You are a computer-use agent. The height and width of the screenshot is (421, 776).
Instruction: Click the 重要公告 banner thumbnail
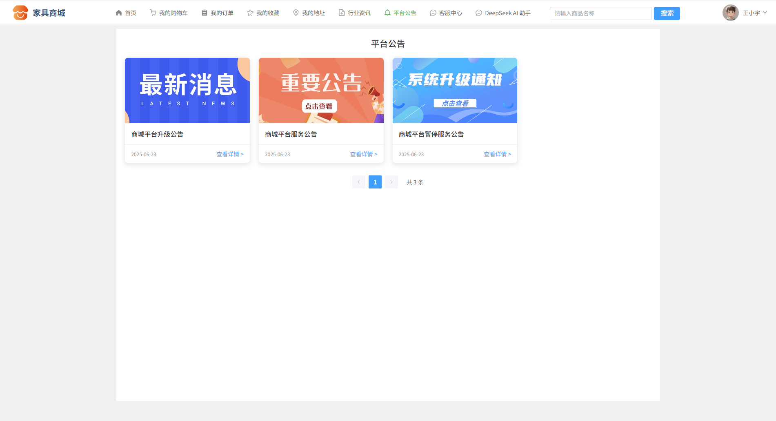pyautogui.click(x=321, y=91)
